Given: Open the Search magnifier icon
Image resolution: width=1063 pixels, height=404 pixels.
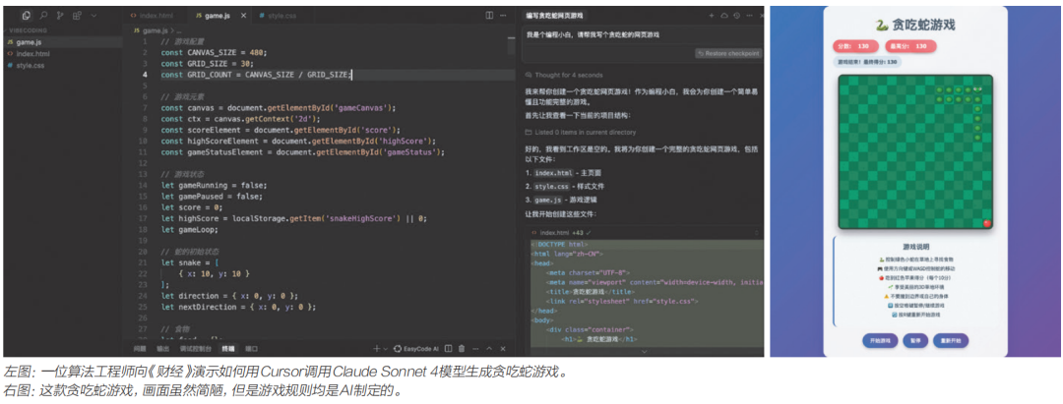Looking at the screenshot, I should tap(43, 16).
